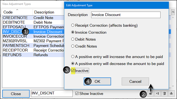177x99 pixels.
Task: Toggle the Inactive checkbox
Action: tap(73, 71)
